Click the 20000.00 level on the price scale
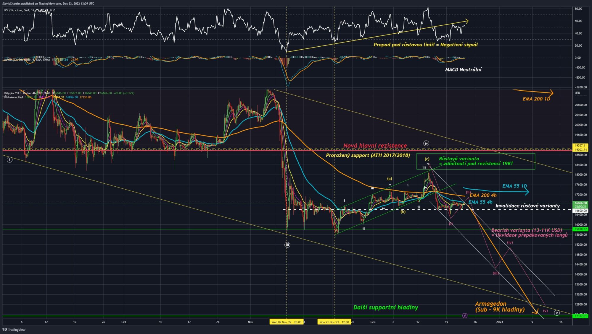The image size is (592, 334). point(580,125)
